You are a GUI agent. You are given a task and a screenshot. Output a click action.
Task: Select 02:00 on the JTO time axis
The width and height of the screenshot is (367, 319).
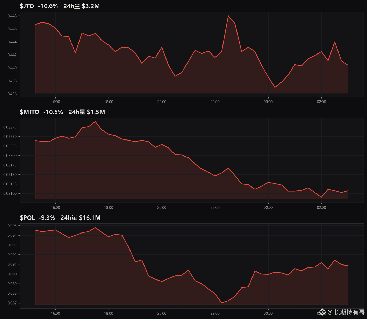[321, 102]
